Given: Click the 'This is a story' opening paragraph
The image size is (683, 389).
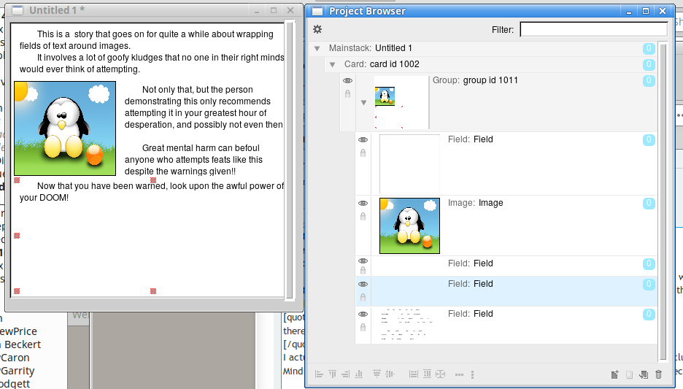Looking at the screenshot, I should (x=147, y=40).
